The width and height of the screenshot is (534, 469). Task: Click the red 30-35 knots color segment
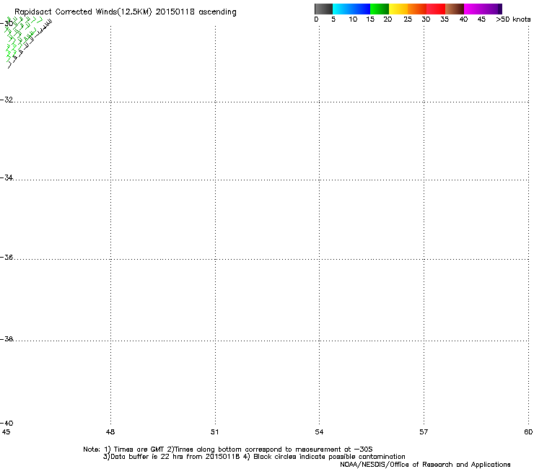[x=436, y=9]
